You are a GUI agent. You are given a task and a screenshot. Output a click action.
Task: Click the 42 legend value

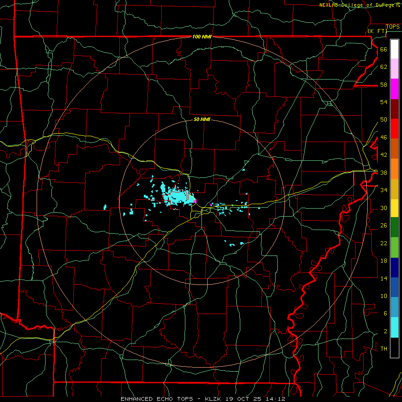pos(384,155)
